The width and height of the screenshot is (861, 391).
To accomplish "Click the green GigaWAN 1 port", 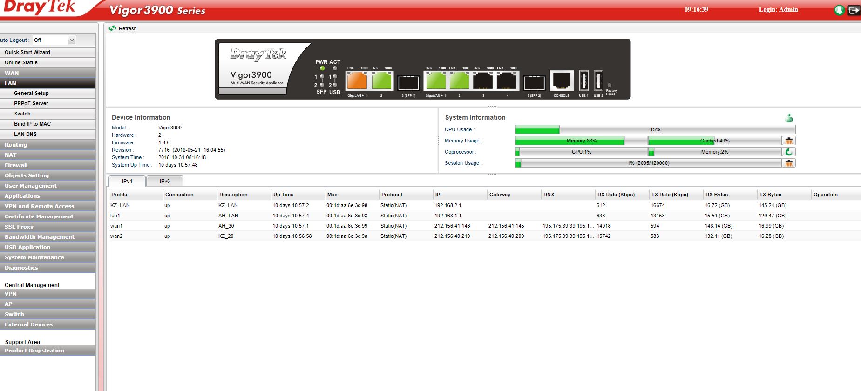I will pos(436,81).
